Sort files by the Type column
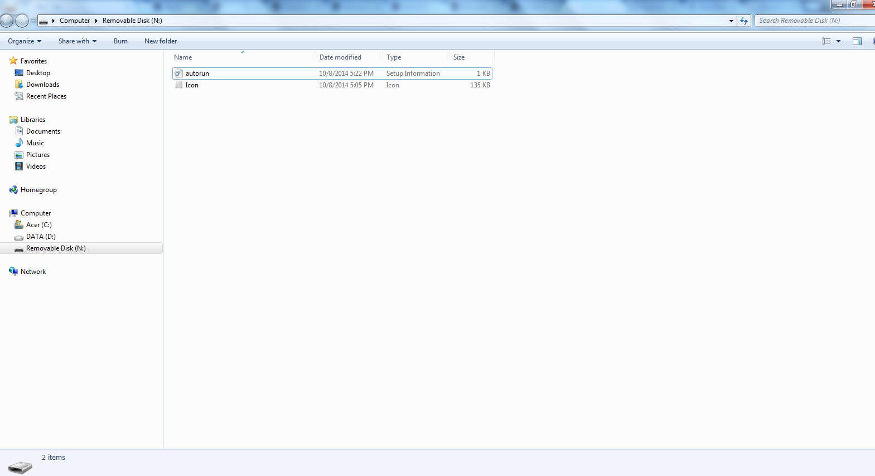Image resolution: width=875 pixels, height=476 pixels. point(416,57)
